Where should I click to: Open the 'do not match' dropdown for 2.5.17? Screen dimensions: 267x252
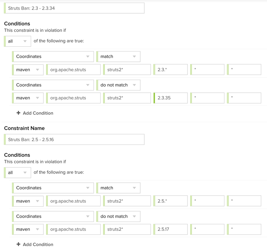click(x=118, y=216)
